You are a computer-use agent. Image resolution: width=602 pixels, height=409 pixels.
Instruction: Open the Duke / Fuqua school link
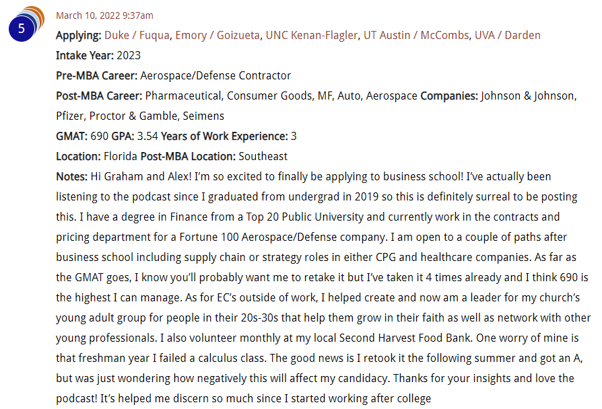[137, 35]
